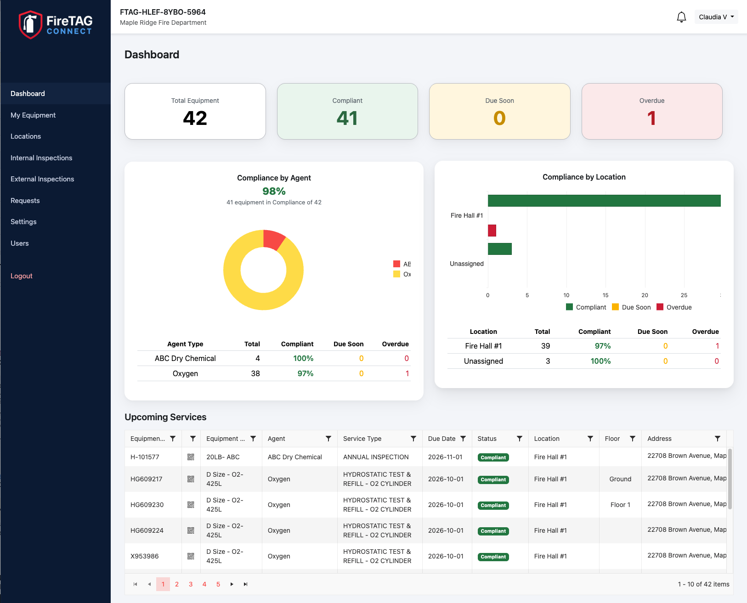Jump to the last page arrow

click(246, 584)
